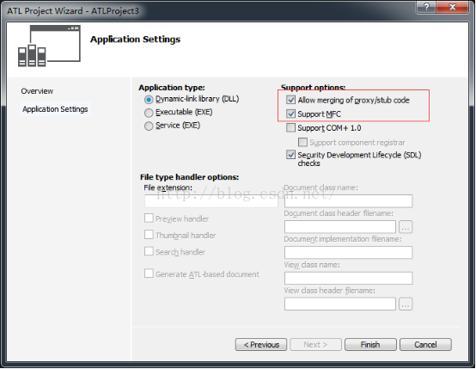Viewport: 476px width, 369px height.
Task: Uncheck Allow merging of proxy/stub code
Action: click(x=290, y=100)
